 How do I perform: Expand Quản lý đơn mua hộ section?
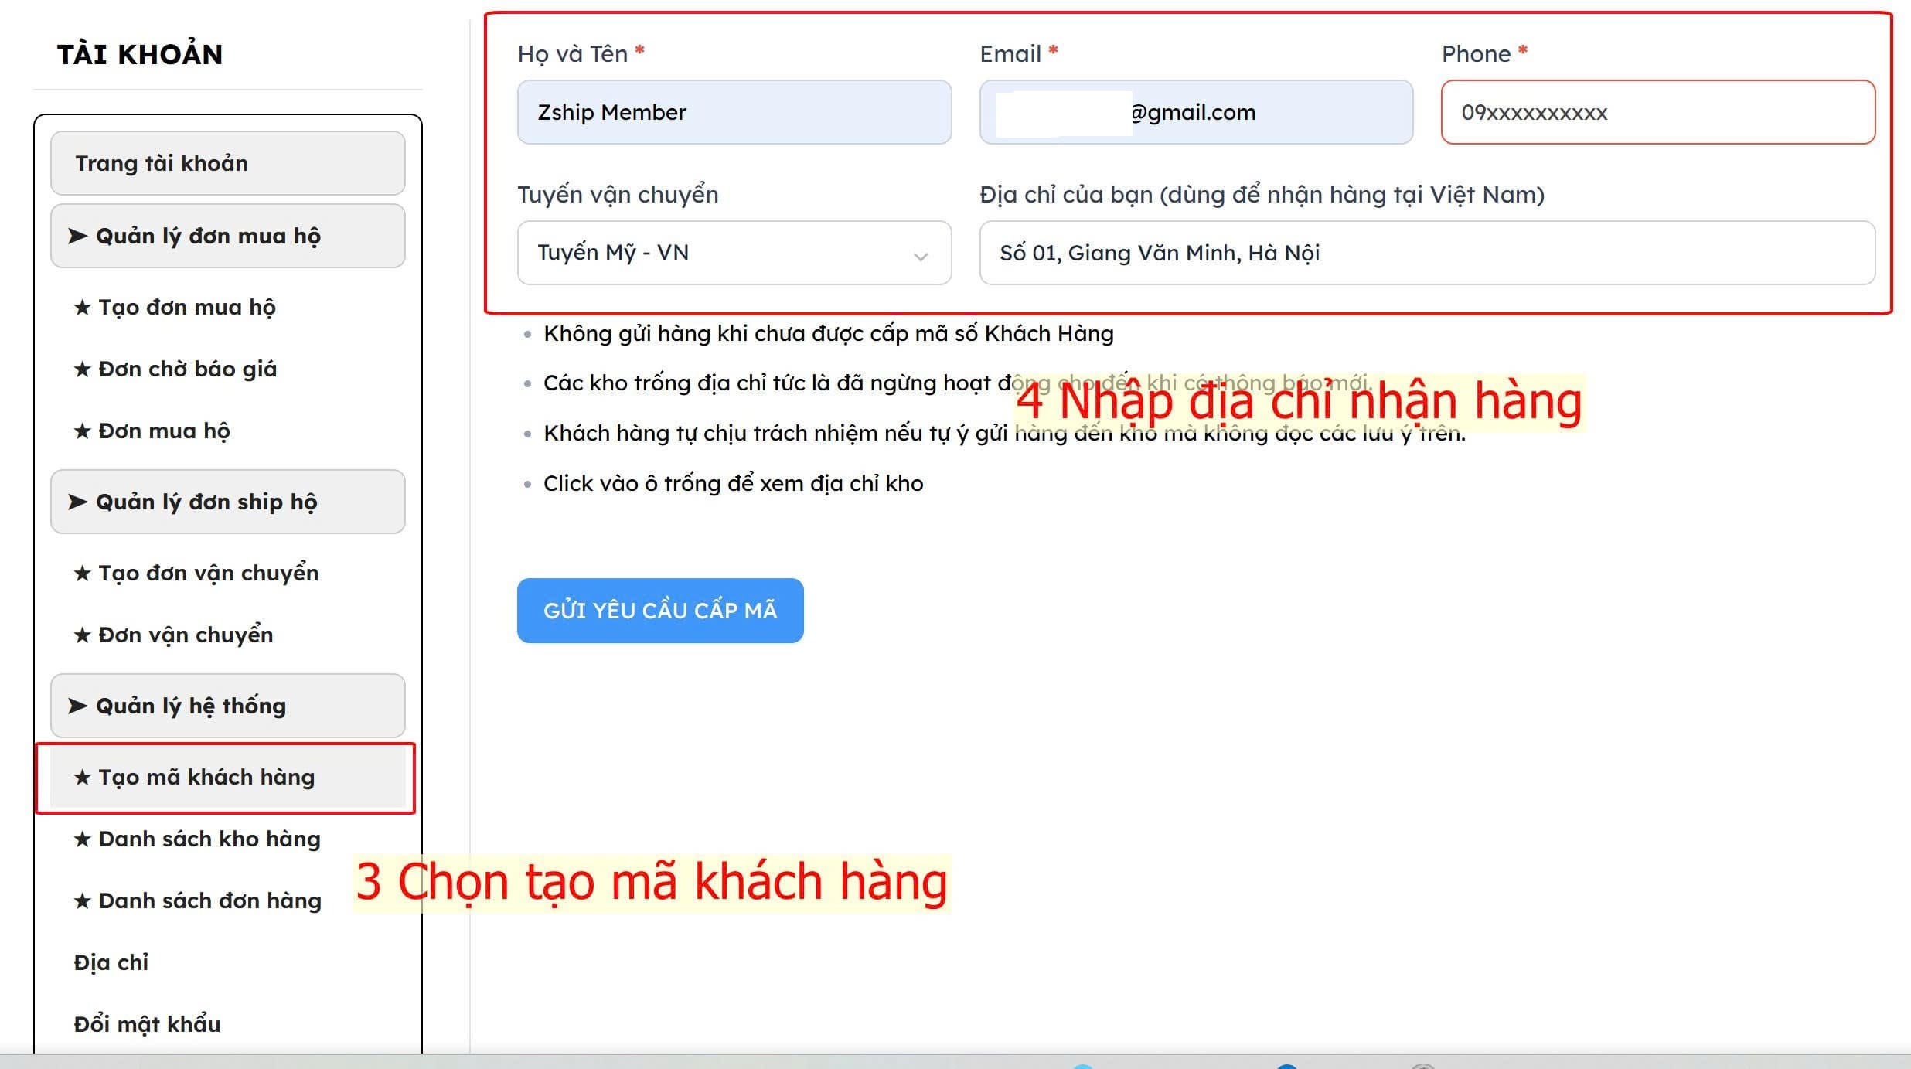[227, 236]
